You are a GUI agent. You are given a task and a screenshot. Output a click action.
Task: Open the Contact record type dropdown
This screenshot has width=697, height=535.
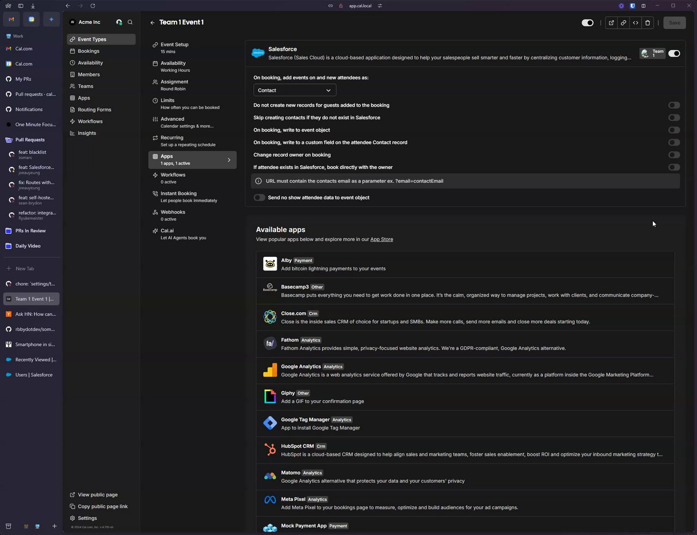295,90
